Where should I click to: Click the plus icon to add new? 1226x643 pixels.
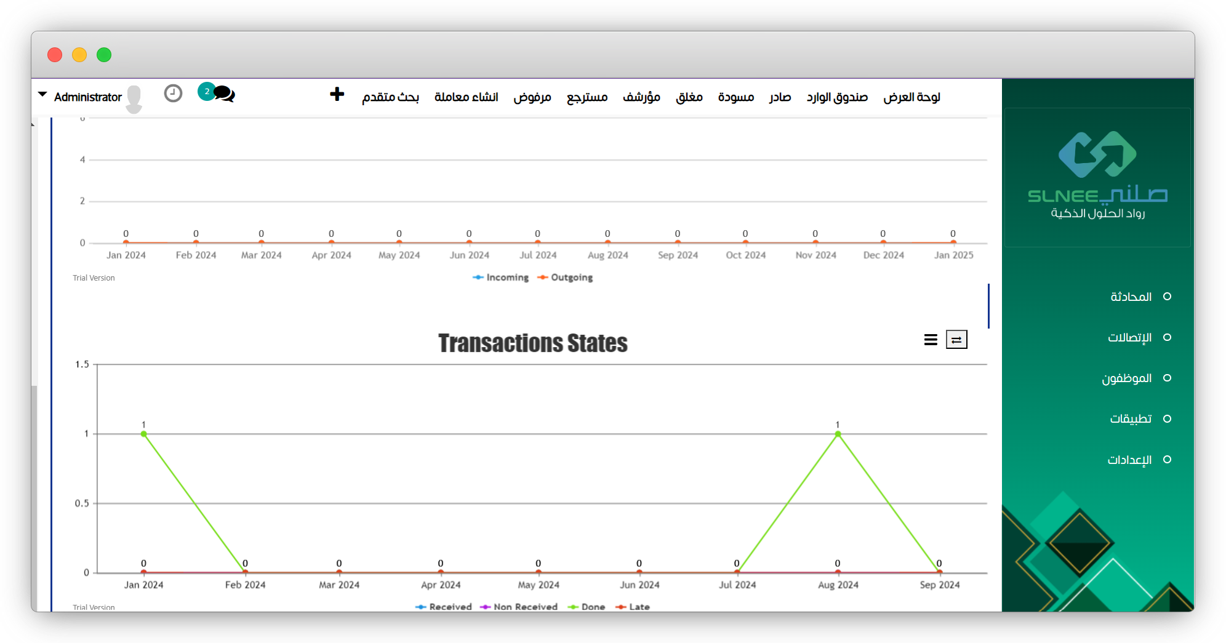(x=337, y=94)
